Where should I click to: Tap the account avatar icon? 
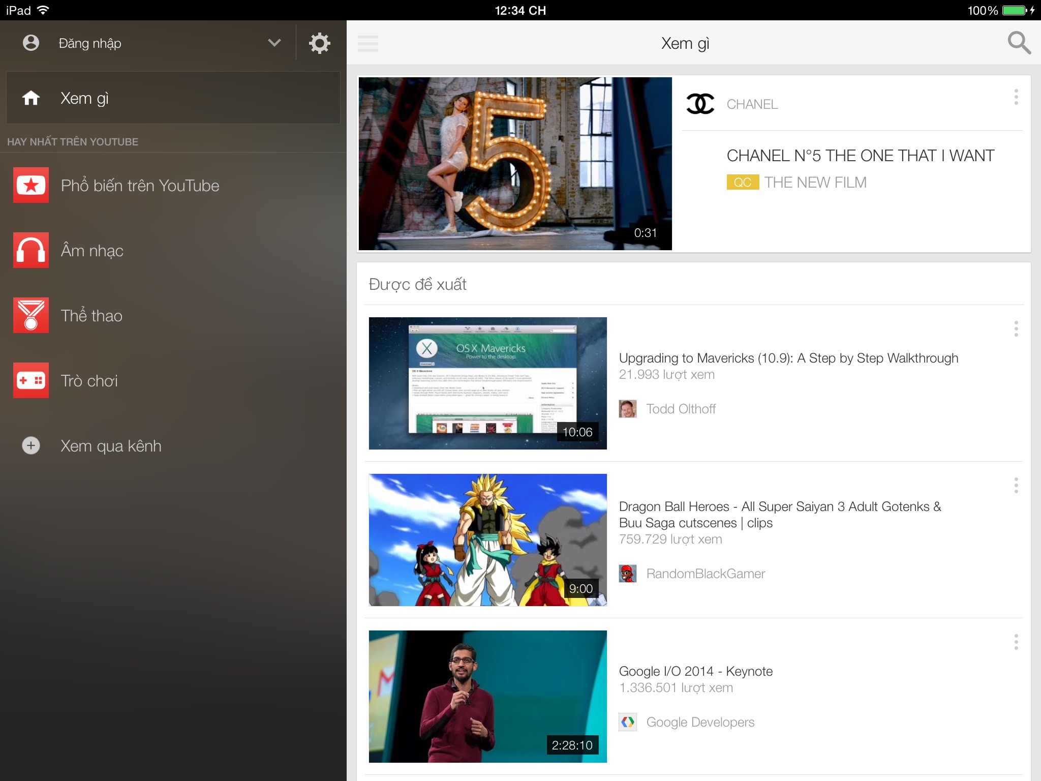31,43
